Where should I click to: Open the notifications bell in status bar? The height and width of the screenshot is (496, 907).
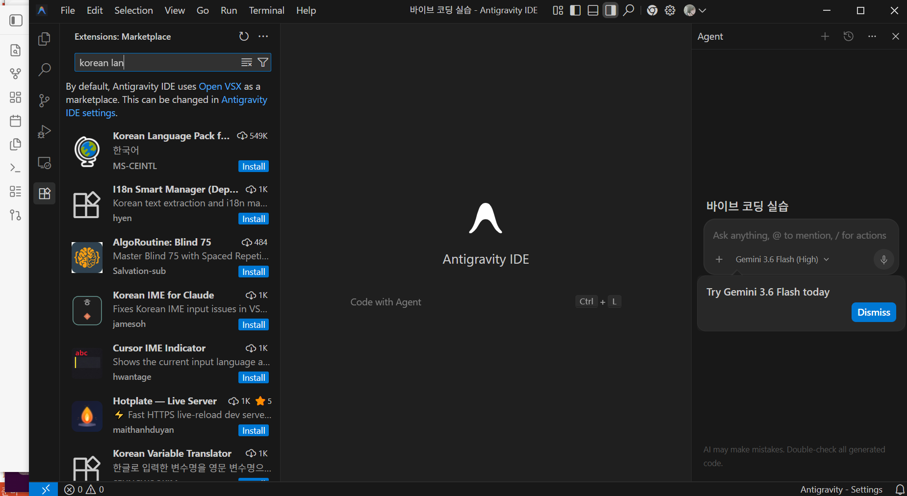(x=900, y=489)
